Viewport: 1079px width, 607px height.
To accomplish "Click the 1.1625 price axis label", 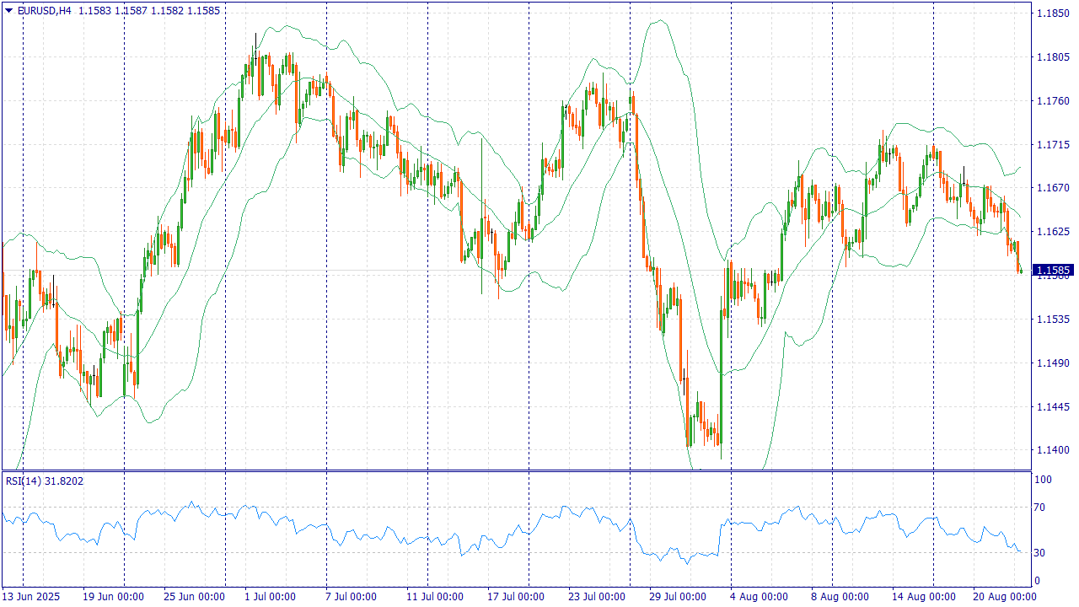I will coord(1053,232).
